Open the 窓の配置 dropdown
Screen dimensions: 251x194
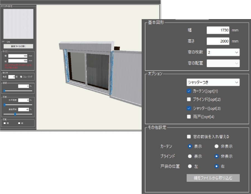click(223, 63)
